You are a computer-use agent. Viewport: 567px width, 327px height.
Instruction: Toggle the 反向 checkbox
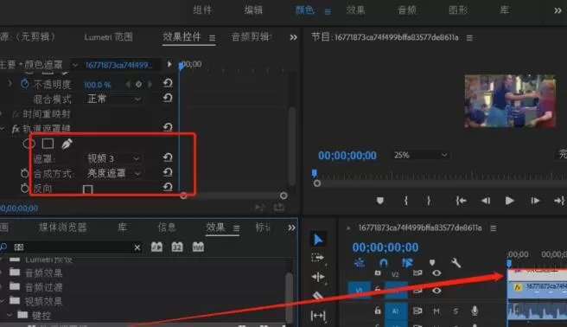87,189
